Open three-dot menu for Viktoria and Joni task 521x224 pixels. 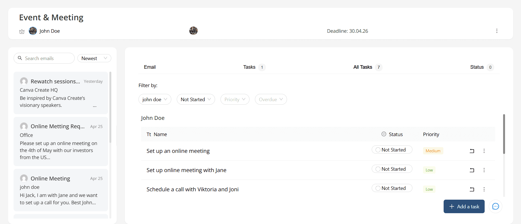click(x=484, y=189)
